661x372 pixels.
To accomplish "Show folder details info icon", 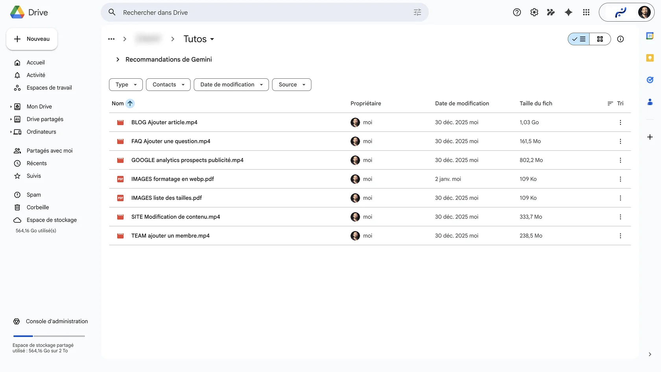I will 620,39.
